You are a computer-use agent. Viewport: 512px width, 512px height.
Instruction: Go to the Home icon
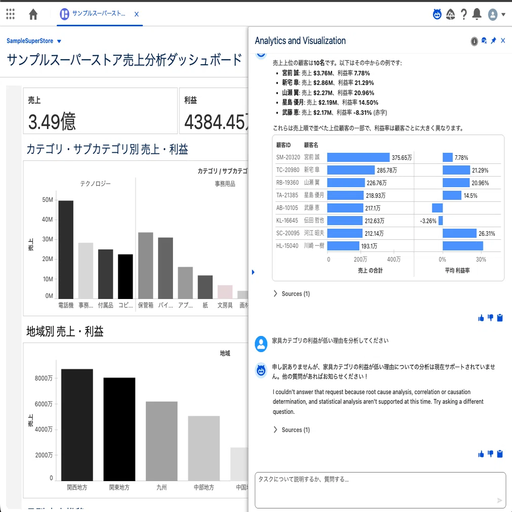[33, 14]
